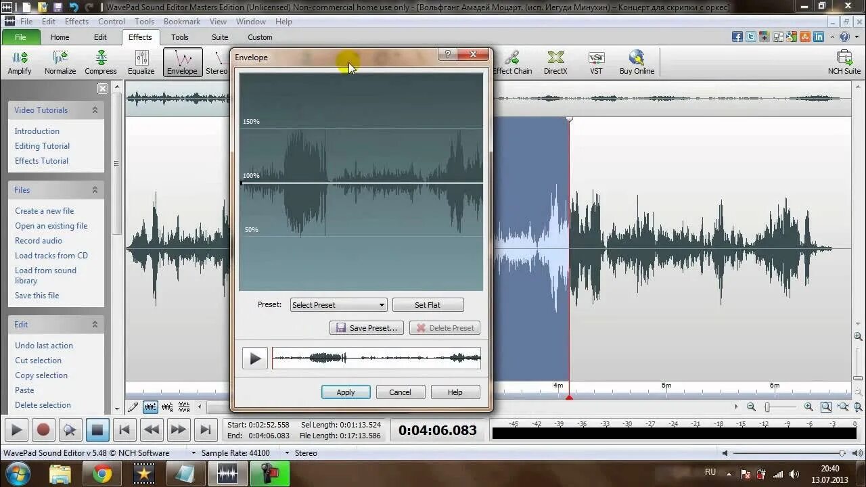Click the Save Preset button

[x=367, y=328]
